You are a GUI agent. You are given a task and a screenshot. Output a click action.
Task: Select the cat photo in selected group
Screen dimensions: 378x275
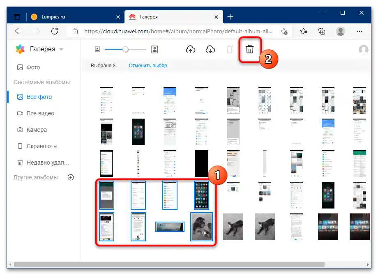(x=201, y=227)
